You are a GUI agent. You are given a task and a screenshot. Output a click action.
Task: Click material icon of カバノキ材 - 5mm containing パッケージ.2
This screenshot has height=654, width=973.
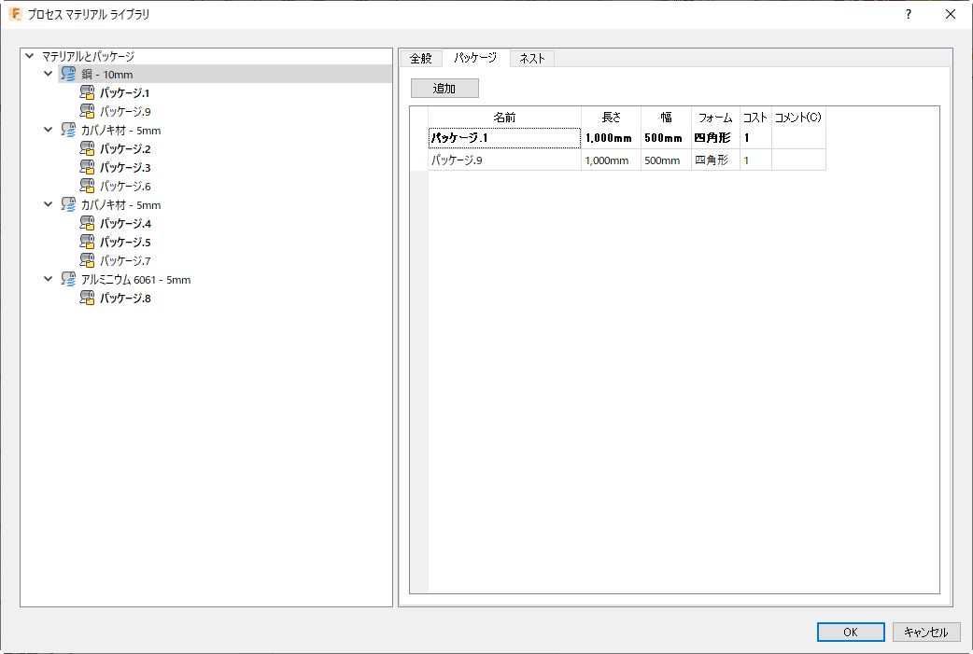(x=68, y=131)
